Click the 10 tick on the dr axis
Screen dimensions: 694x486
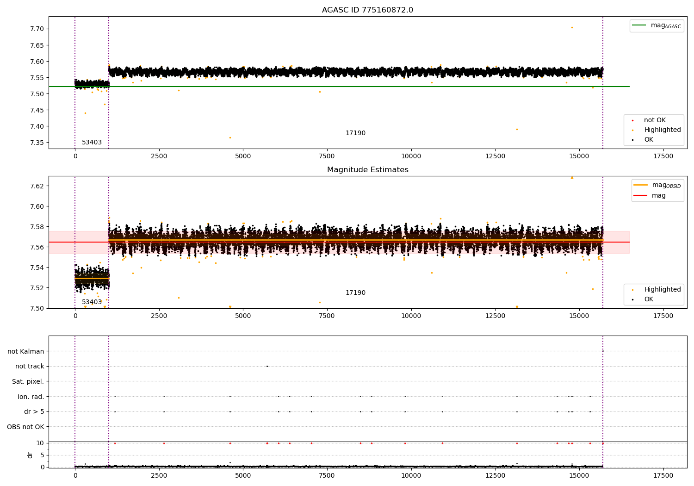[x=40, y=443]
